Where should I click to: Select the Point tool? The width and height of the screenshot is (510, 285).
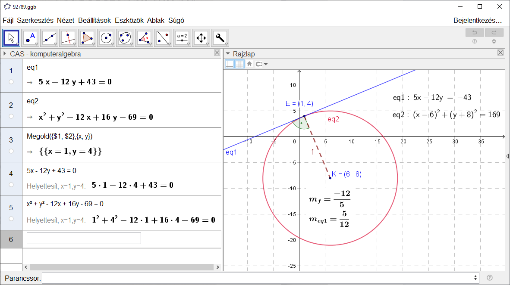(x=30, y=38)
